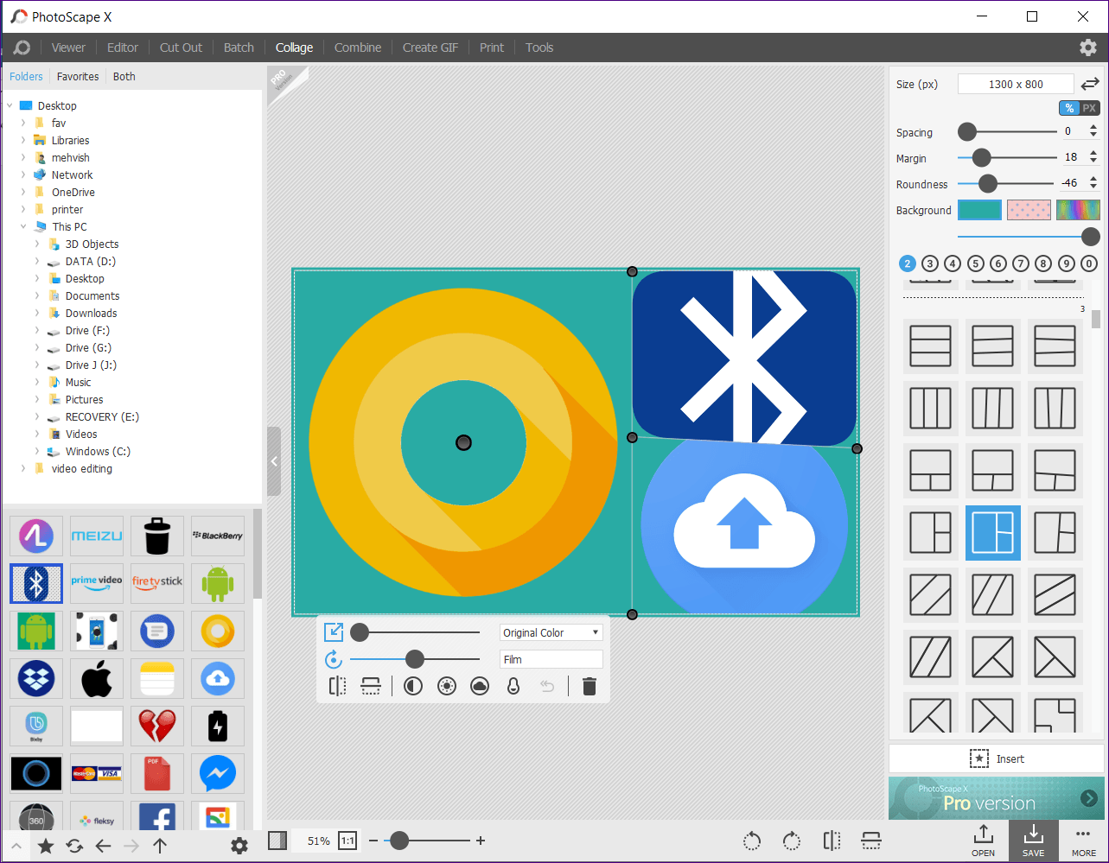The height and width of the screenshot is (863, 1109).
Task: Click the Roundness slider handle
Action: click(x=988, y=183)
